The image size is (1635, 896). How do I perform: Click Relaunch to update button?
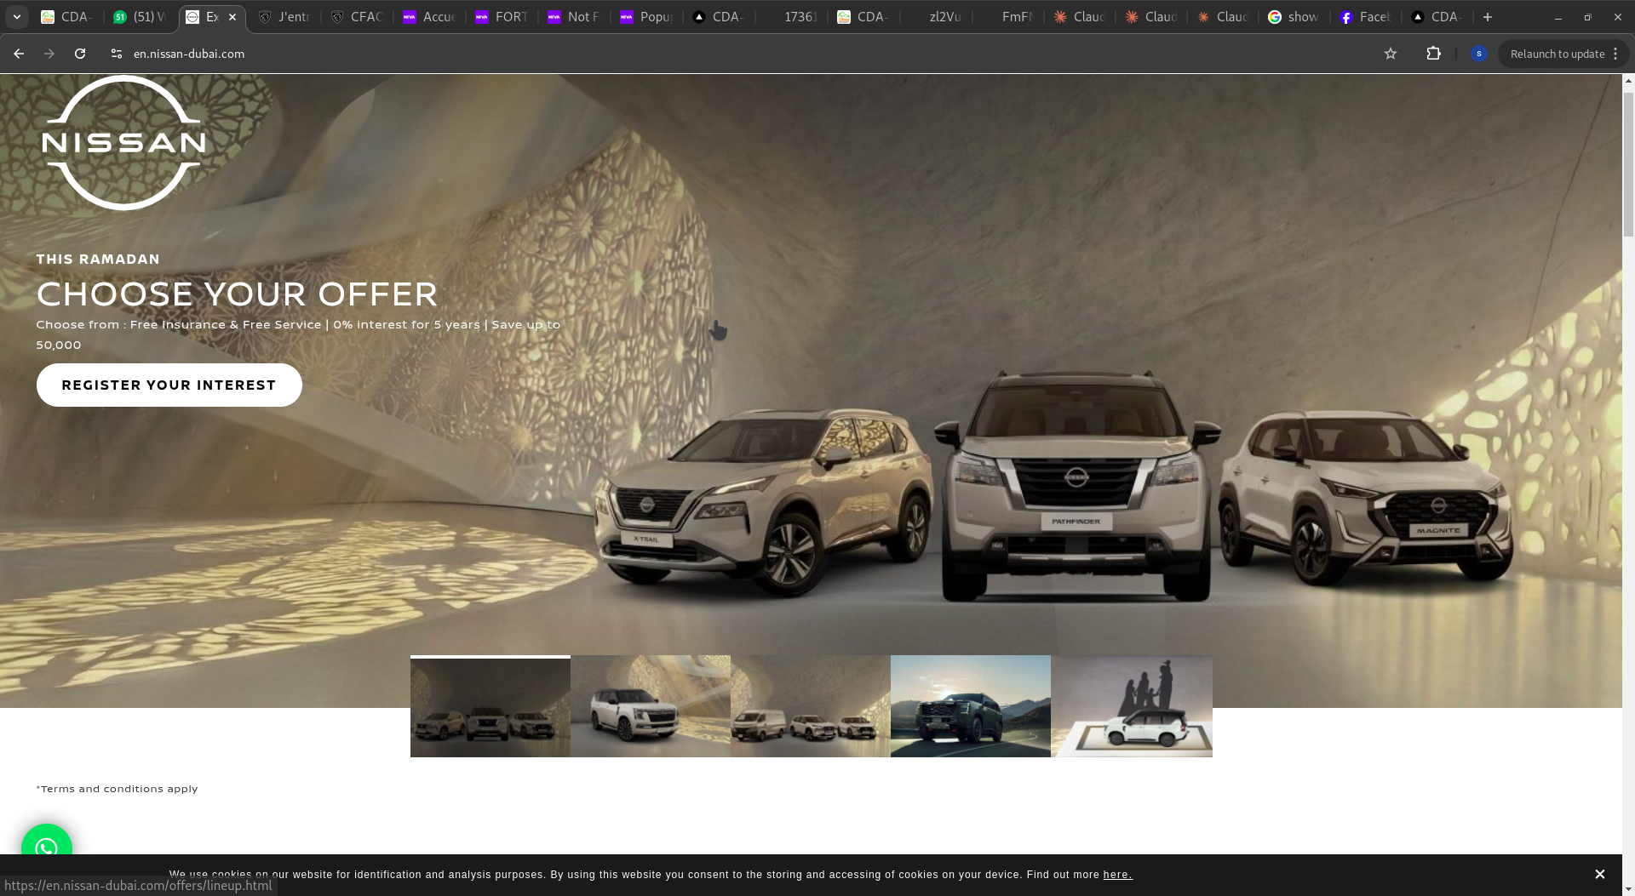[1557, 54]
